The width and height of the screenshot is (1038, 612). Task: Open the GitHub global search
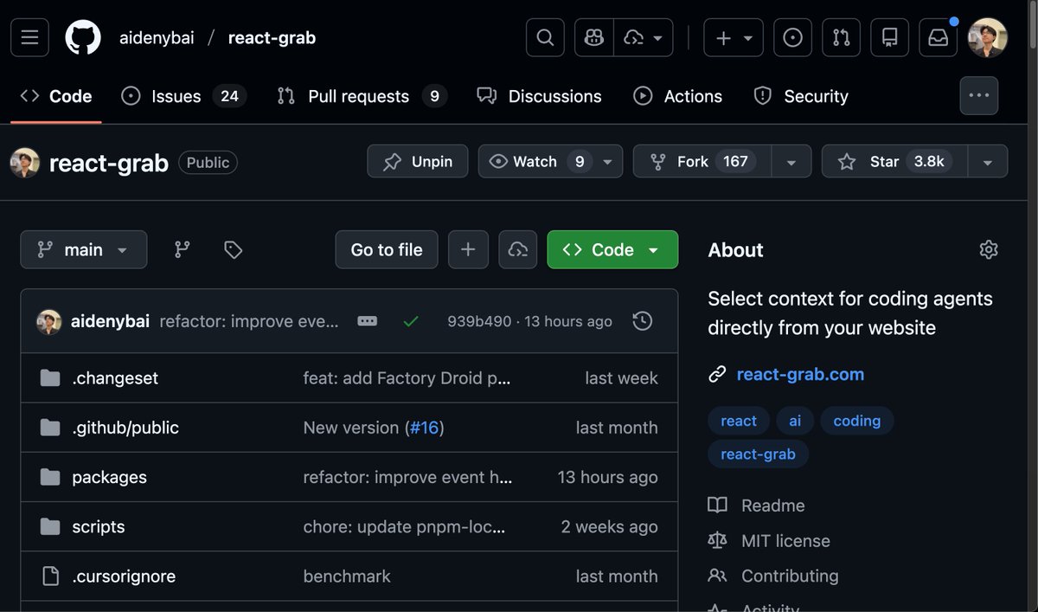(x=544, y=37)
